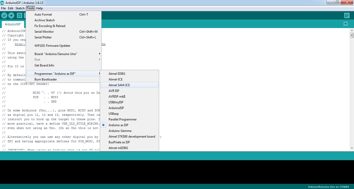354x189 pixels.
Task: Open Serial Monitor magnifier icon
Action: pyautogui.click(x=347, y=15)
